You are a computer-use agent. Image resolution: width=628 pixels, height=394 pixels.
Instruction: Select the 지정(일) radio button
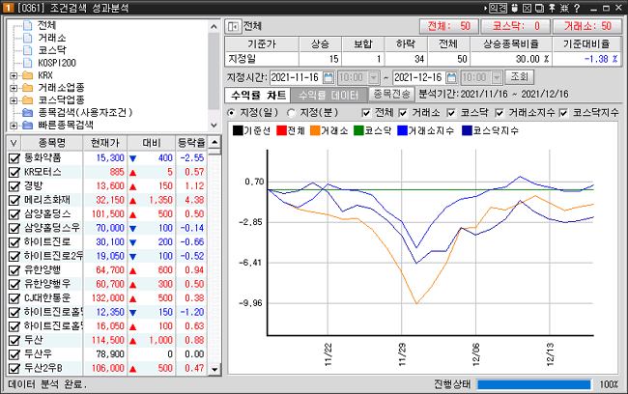[x=231, y=113]
